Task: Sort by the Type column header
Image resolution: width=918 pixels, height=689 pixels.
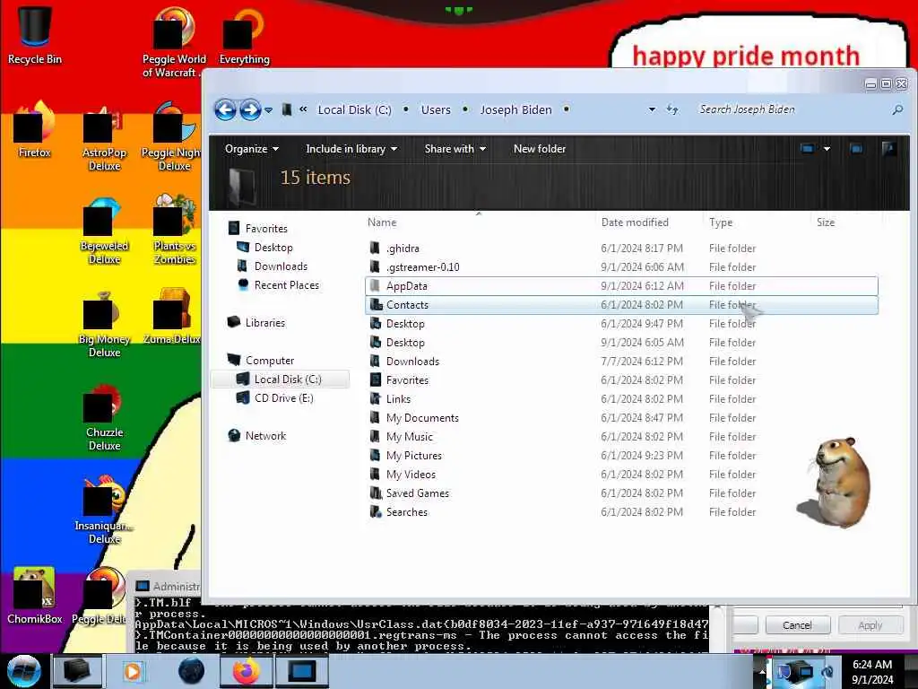Action: pos(721,222)
